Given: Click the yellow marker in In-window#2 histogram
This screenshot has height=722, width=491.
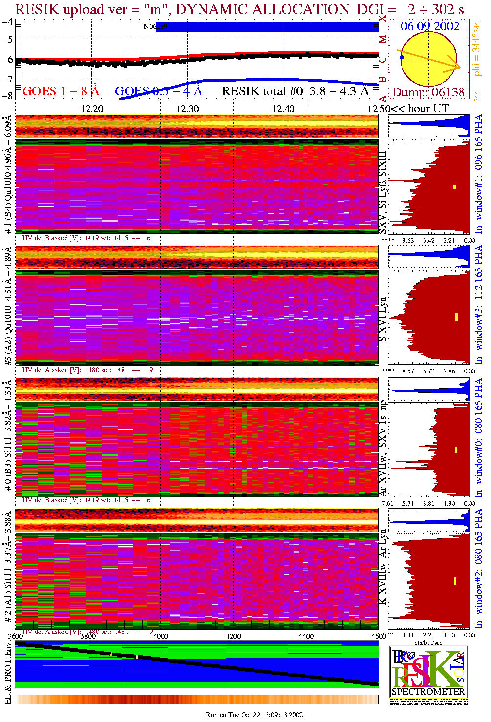Looking at the screenshot, I should pyautogui.click(x=455, y=581).
